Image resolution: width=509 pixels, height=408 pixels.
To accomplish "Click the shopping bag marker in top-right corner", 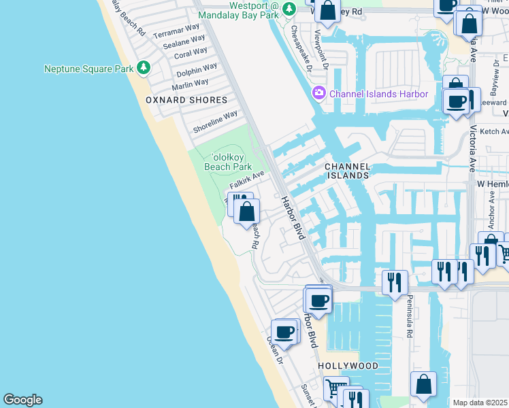I will tap(470, 22).
